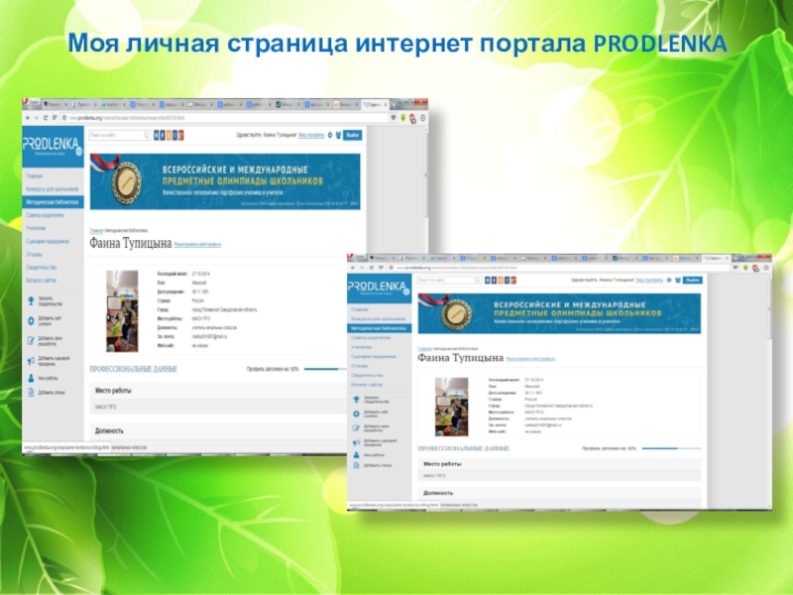
Task: Click the search magnifier in upper-left window
Action: pos(146,135)
